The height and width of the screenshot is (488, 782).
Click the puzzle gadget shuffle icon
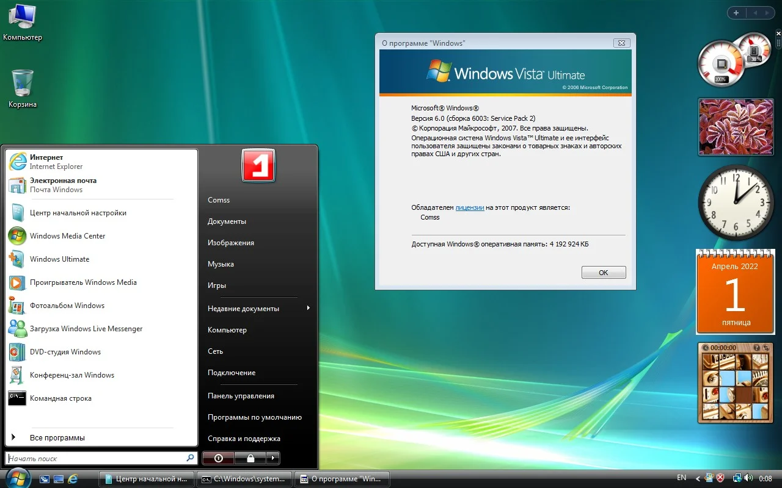tap(765, 348)
